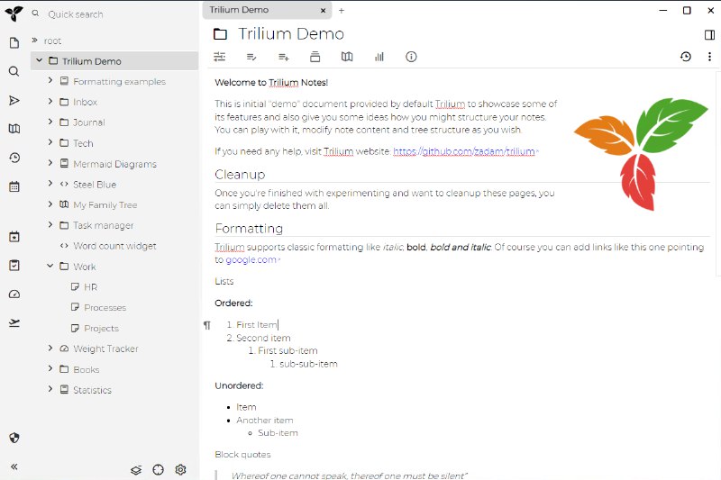Click the Trilium logo icon

[x=14, y=14]
